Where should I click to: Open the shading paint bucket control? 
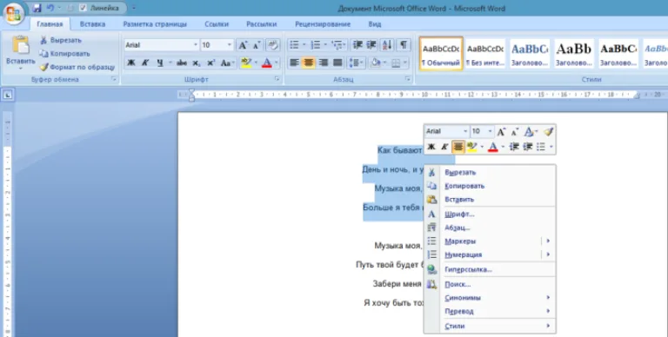[x=377, y=63]
